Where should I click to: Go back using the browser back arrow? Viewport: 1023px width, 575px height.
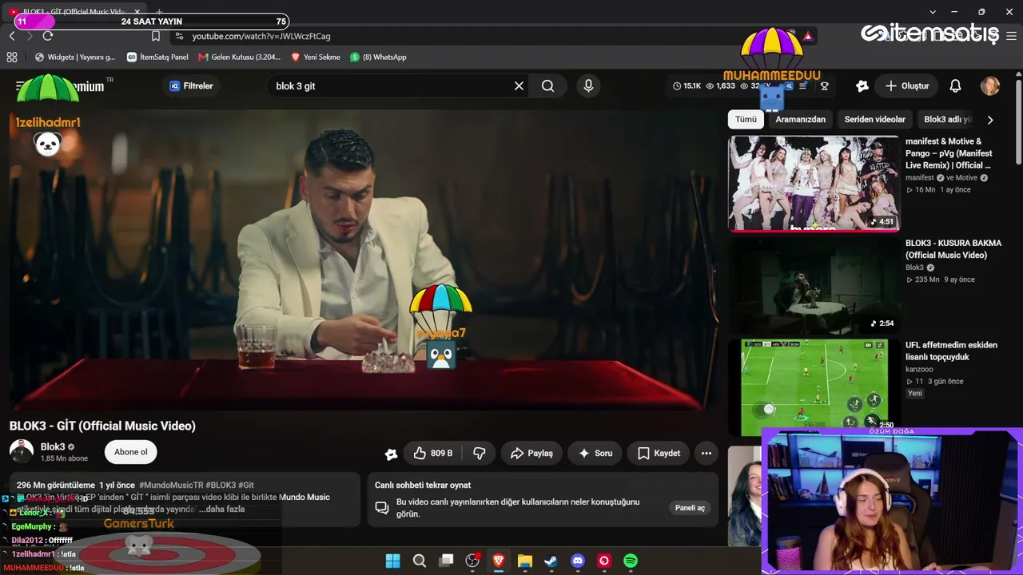tap(12, 36)
